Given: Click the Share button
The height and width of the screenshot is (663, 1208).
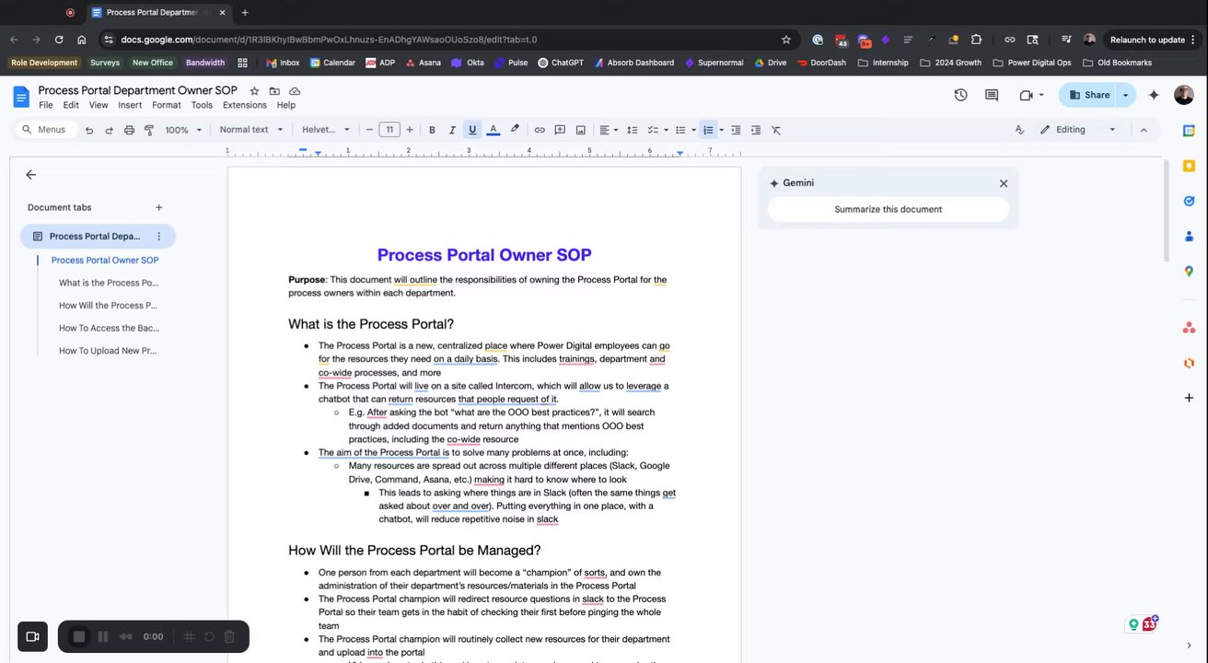Looking at the screenshot, I should click(x=1087, y=95).
